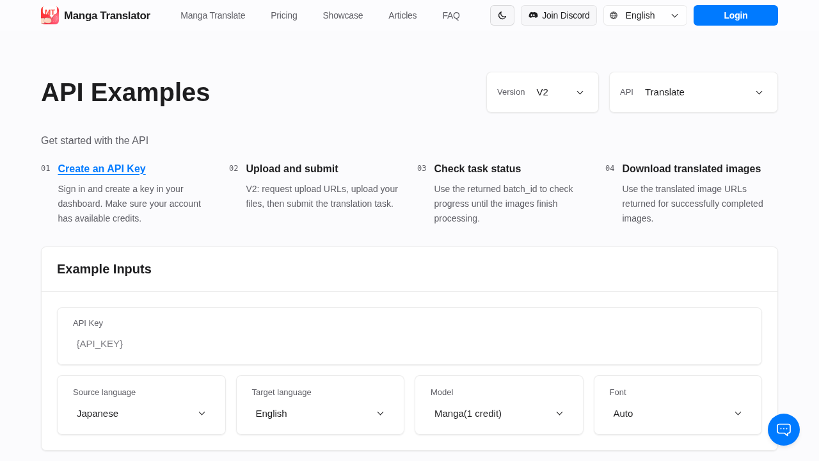Viewport: 819px width, 461px height.
Task: Click the Manga Translator brand name
Action: 107,15
